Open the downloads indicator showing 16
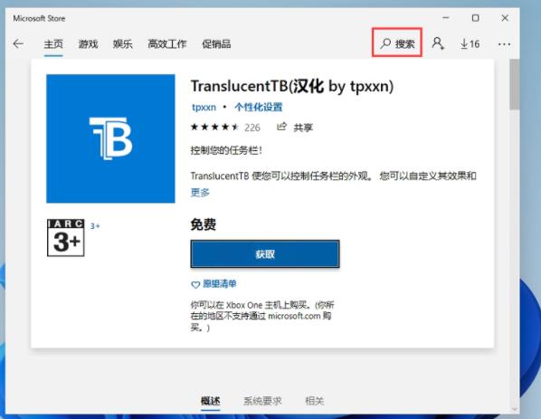Viewport: 541px width, 419px height. [x=470, y=43]
